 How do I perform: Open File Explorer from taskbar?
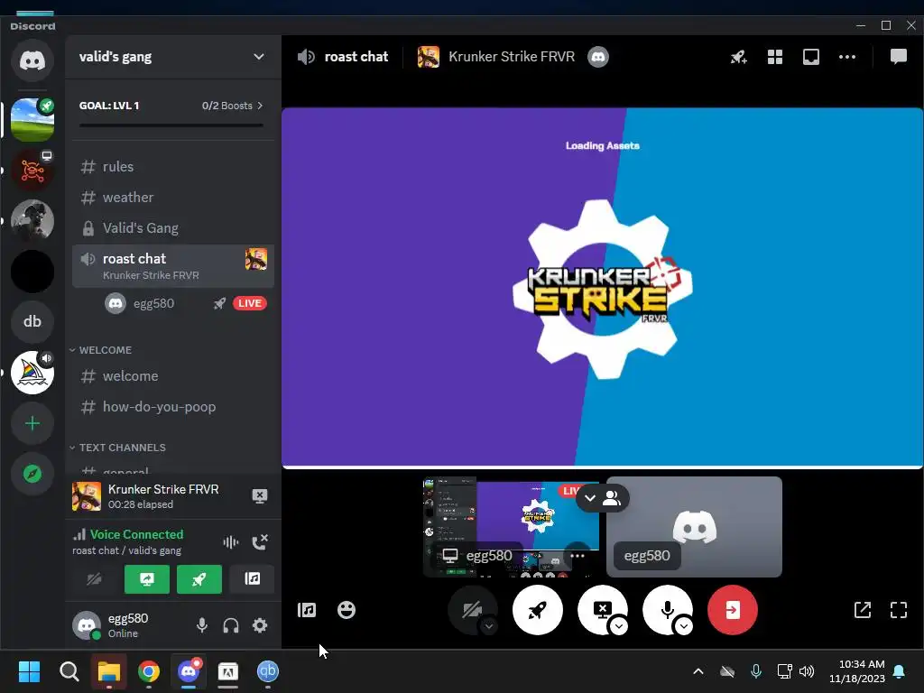[109, 671]
